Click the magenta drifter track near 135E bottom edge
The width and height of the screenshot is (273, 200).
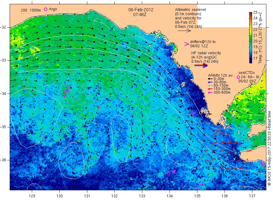click(x=199, y=186)
